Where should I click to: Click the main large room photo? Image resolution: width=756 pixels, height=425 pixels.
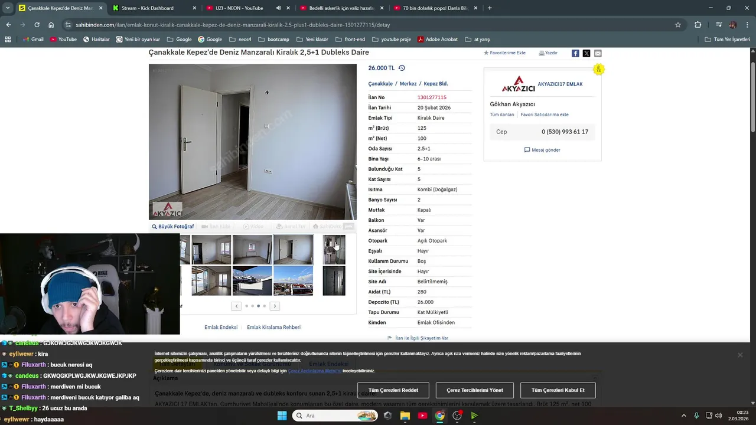(253, 142)
